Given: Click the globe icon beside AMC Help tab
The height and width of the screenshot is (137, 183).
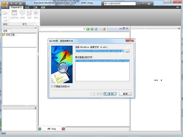Looking at the screenshot, I should click(40, 129).
